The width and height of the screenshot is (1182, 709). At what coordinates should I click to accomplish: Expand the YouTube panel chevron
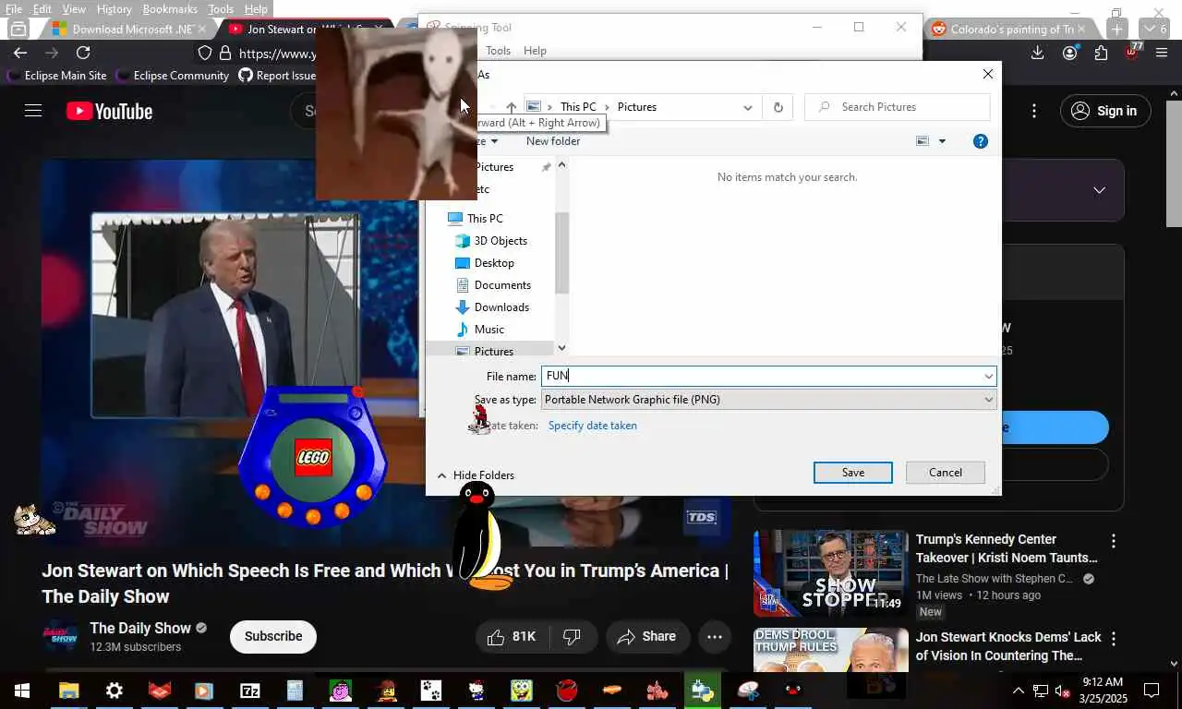tap(1099, 190)
